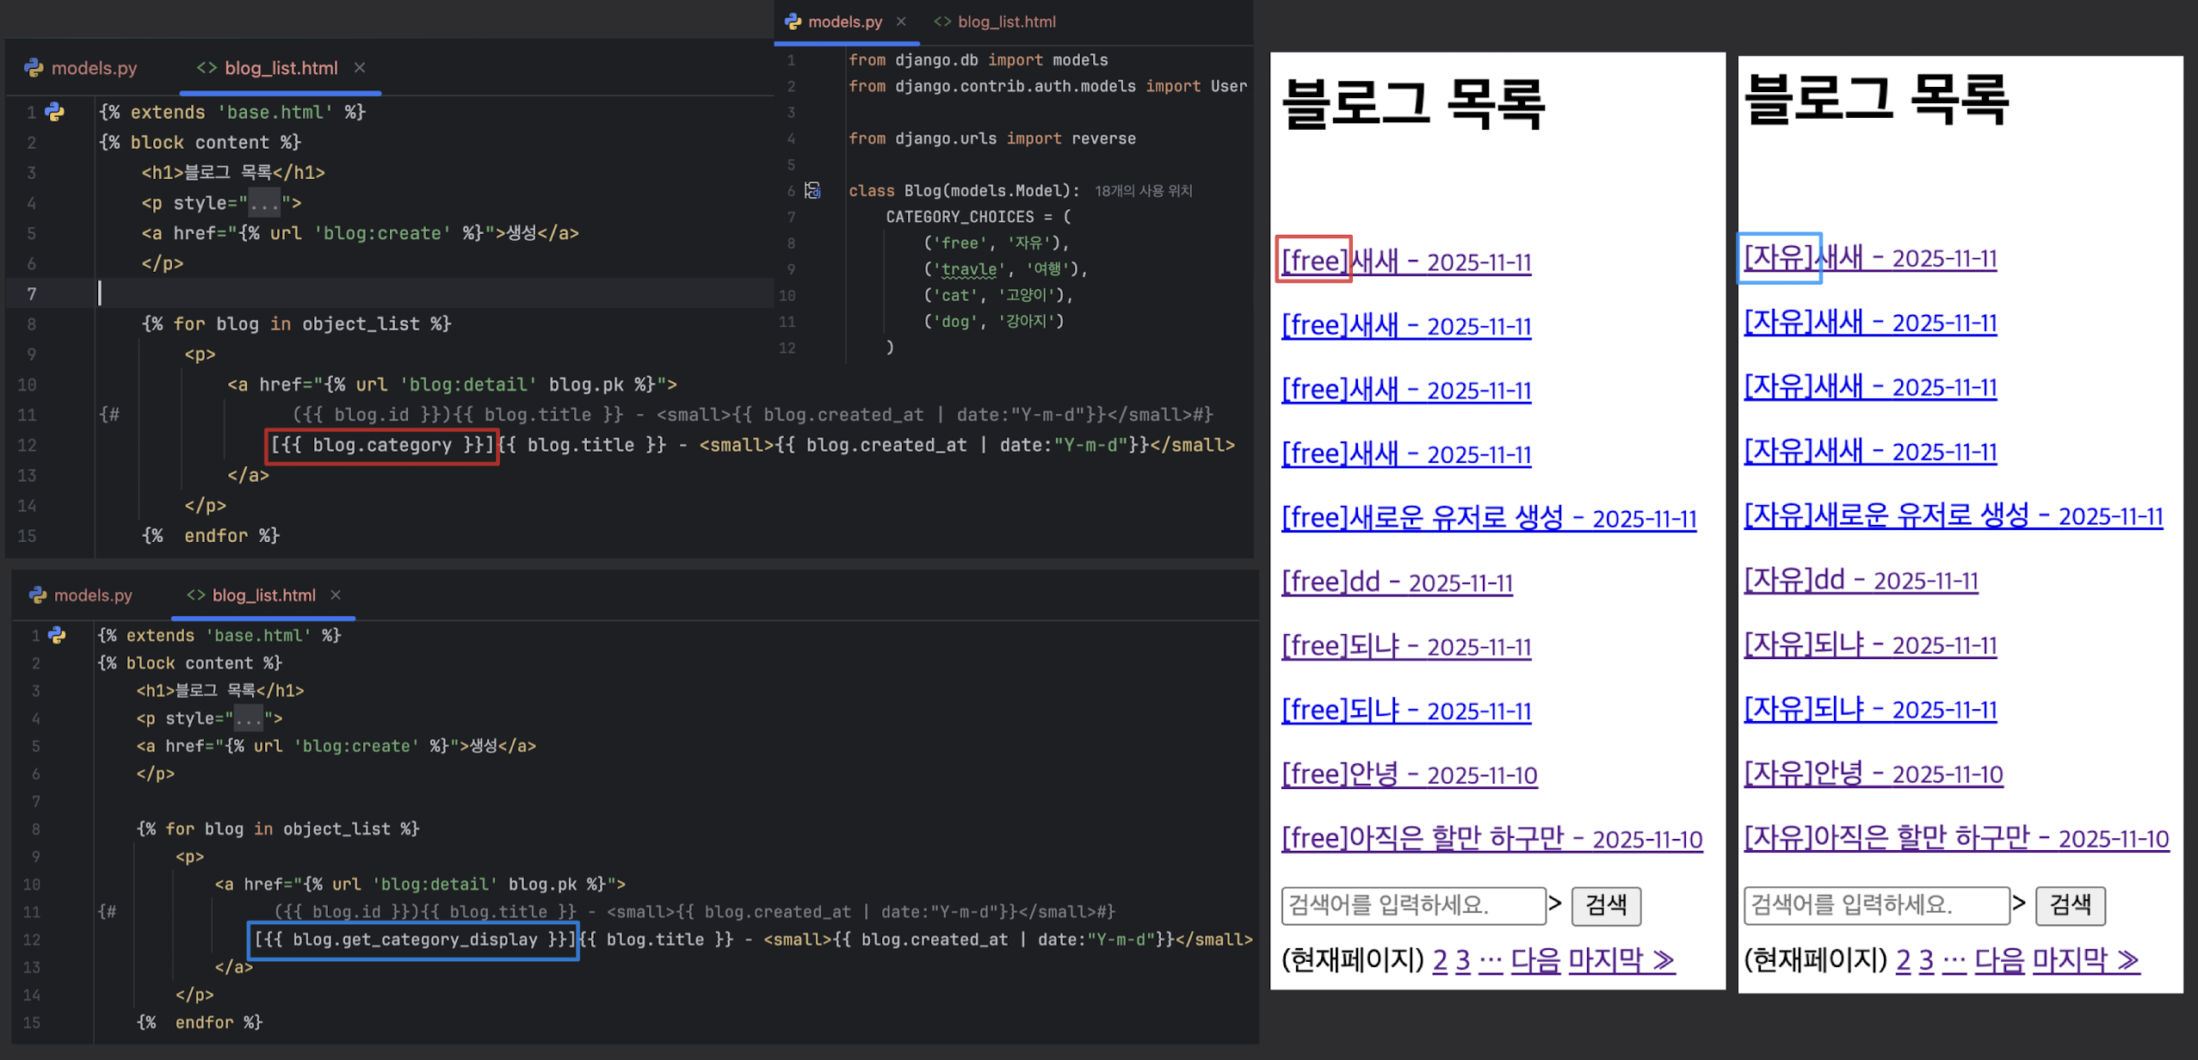Expand folded style value in upper-left editor
The height and width of the screenshot is (1060, 2198).
pos(264,203)
